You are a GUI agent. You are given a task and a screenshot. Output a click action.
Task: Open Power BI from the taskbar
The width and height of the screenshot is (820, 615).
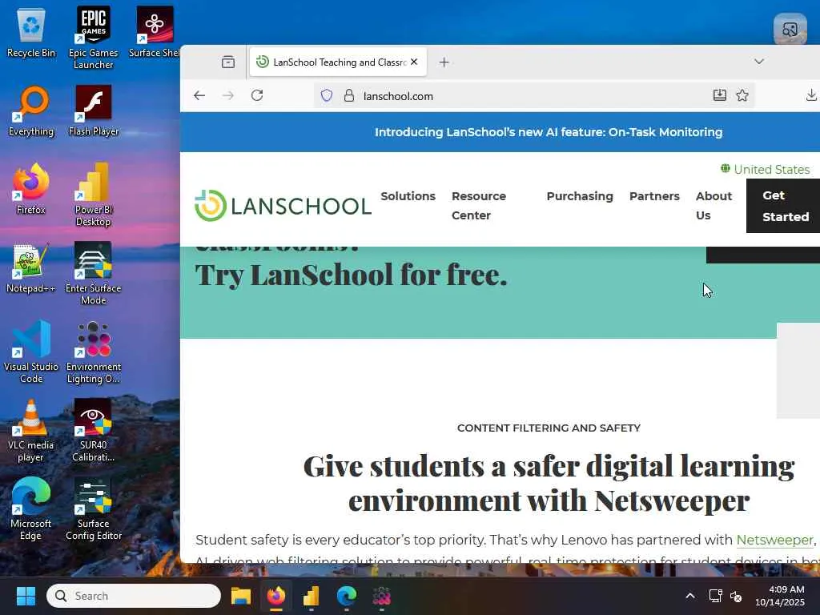pos(312,596)
